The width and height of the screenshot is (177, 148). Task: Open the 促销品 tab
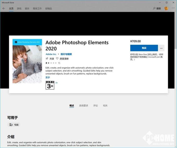point(49,8)
